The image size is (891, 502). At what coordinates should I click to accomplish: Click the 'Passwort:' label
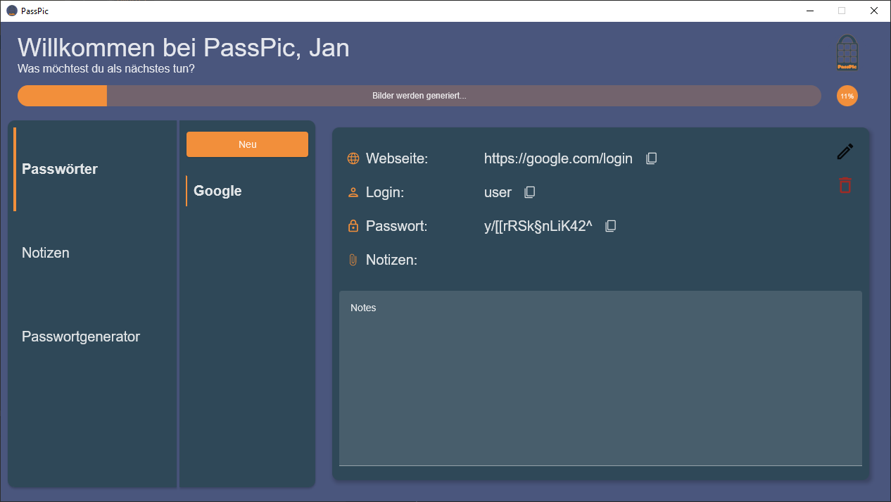397,226
